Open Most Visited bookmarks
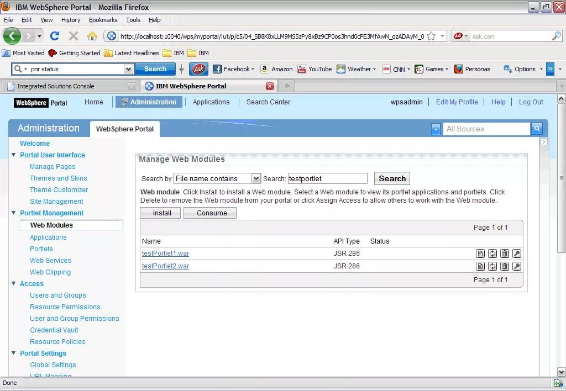The width and height of the screenshot is (566, 391). click(x=23, y=53)
